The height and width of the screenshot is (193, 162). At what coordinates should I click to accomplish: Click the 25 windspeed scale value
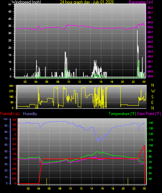click(10, 40)
